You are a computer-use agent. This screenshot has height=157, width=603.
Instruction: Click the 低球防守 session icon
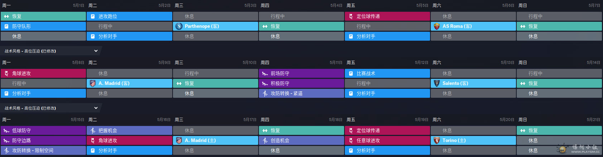click(6, 131)
